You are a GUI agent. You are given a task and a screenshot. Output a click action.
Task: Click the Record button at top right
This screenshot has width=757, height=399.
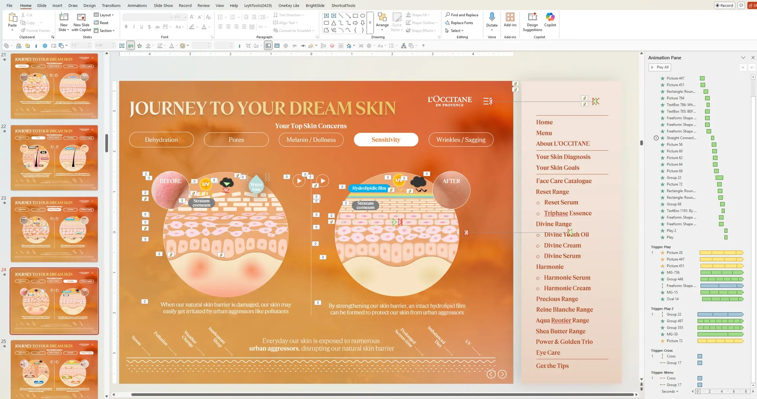(x=725, y=5)
